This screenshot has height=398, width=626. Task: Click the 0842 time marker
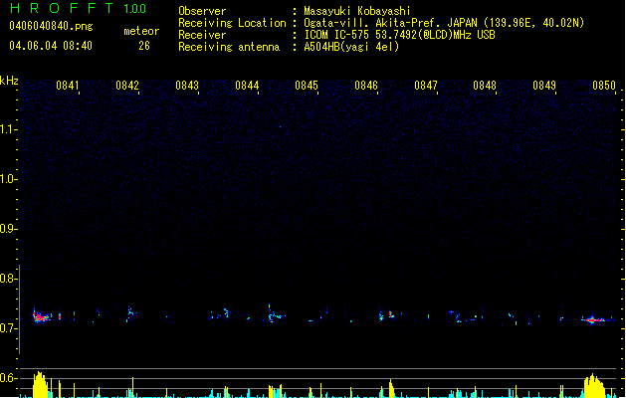tap(127, 86)
